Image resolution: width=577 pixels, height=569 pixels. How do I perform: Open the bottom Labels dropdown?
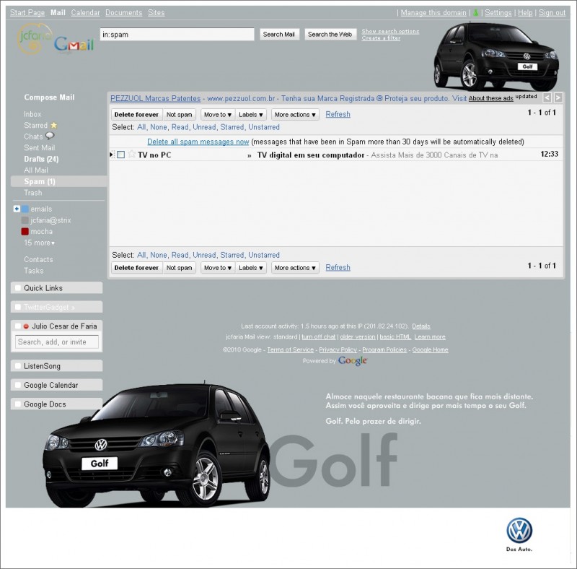[250, 268]
